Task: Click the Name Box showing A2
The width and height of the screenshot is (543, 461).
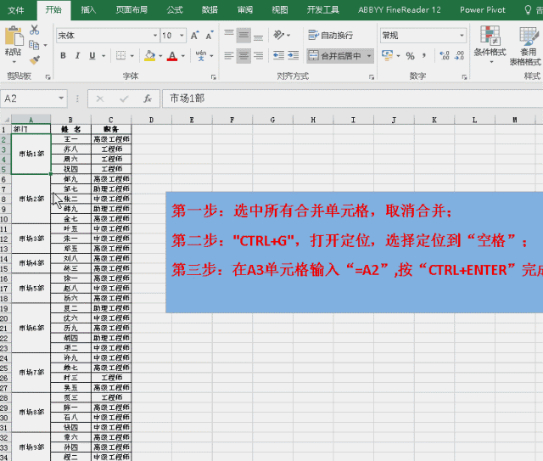Action: point(28,98)
